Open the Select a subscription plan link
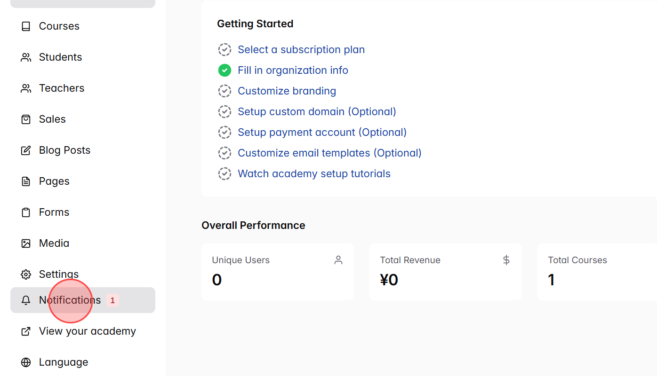The width and height of the screenshot is (657, 376). coord(301,49)
